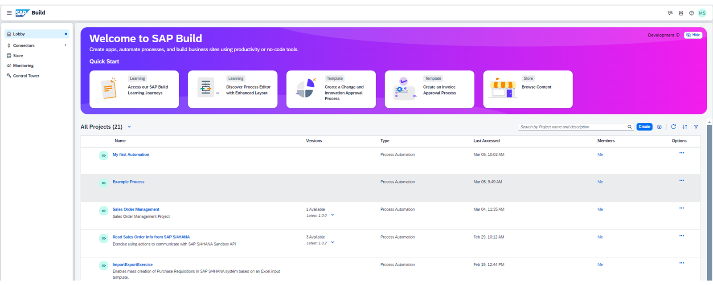Toggle multi-select mode next to Create
The height and width of the screenshot is (285, 713).
point(660,127)
